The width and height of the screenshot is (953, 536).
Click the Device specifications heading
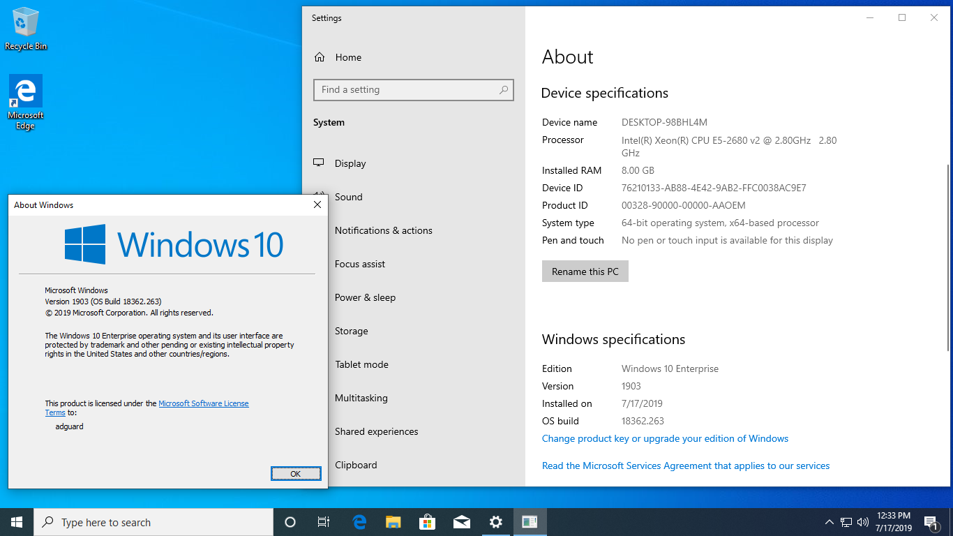pos(605,93)
